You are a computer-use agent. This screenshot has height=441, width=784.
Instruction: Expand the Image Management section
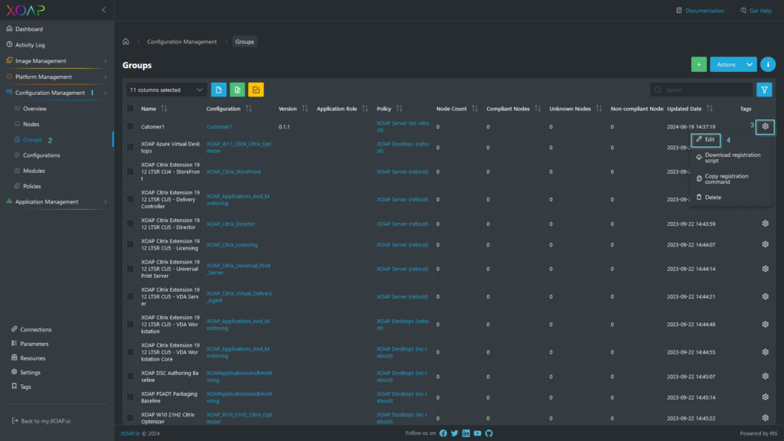(x=57, y=61)
